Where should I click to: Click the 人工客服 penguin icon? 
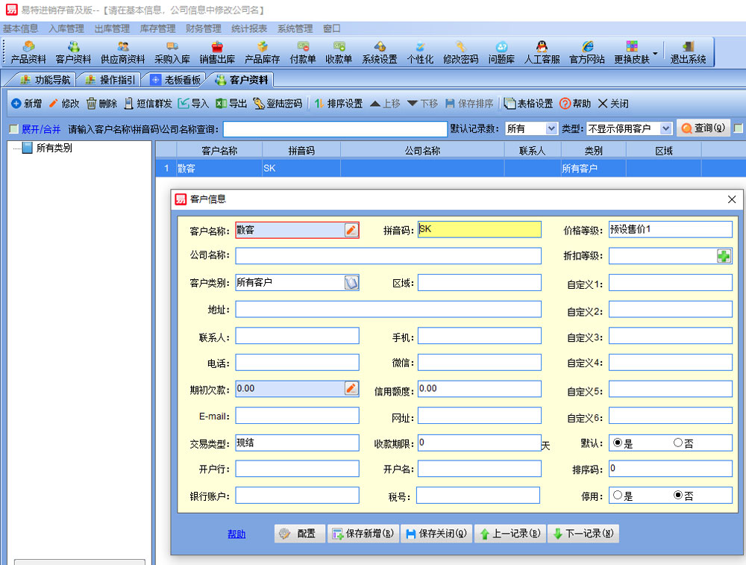542,51
